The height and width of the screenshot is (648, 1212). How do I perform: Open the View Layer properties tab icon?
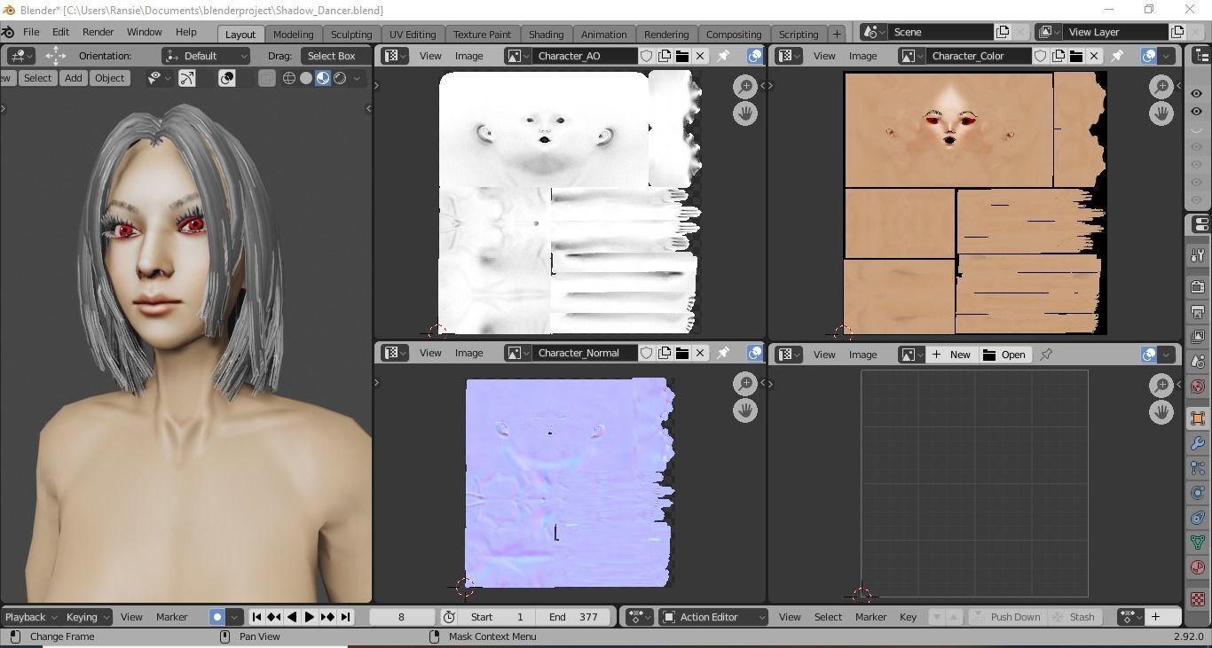pyautogui.click(x=1198, y=337)
